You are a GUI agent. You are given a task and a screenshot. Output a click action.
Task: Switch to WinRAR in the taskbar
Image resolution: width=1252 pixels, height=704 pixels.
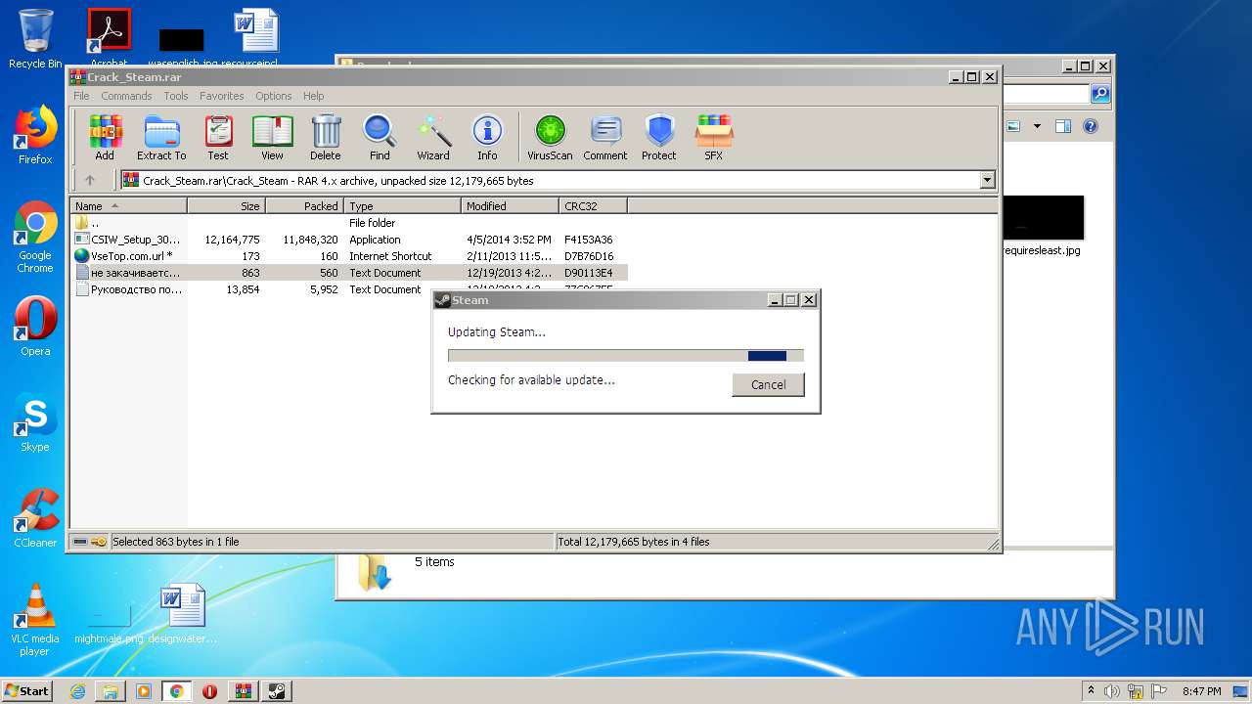244,691
